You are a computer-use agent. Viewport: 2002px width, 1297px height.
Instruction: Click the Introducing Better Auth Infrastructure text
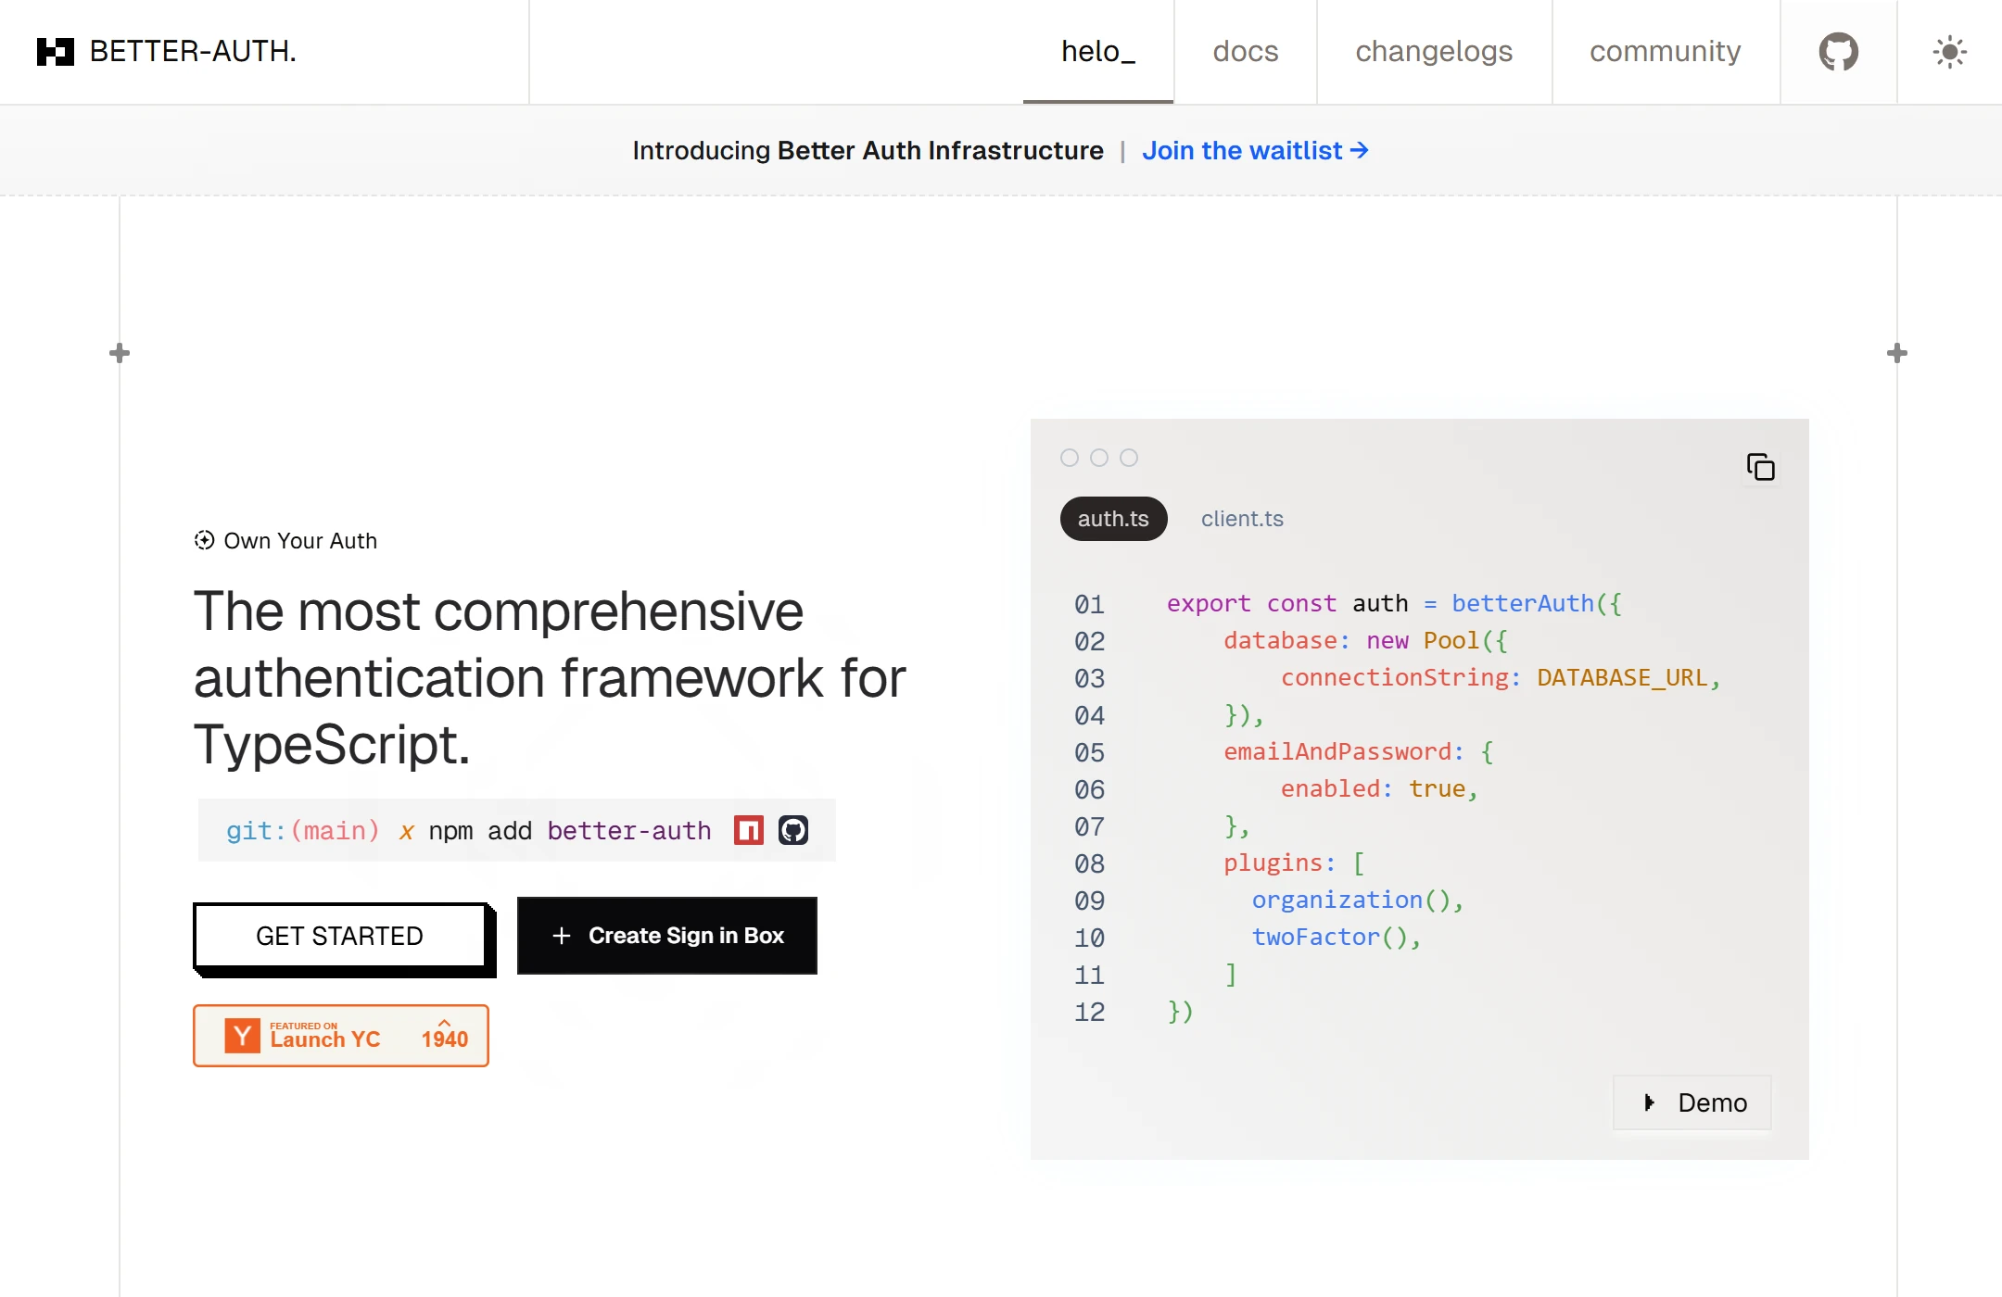(868, 150)
